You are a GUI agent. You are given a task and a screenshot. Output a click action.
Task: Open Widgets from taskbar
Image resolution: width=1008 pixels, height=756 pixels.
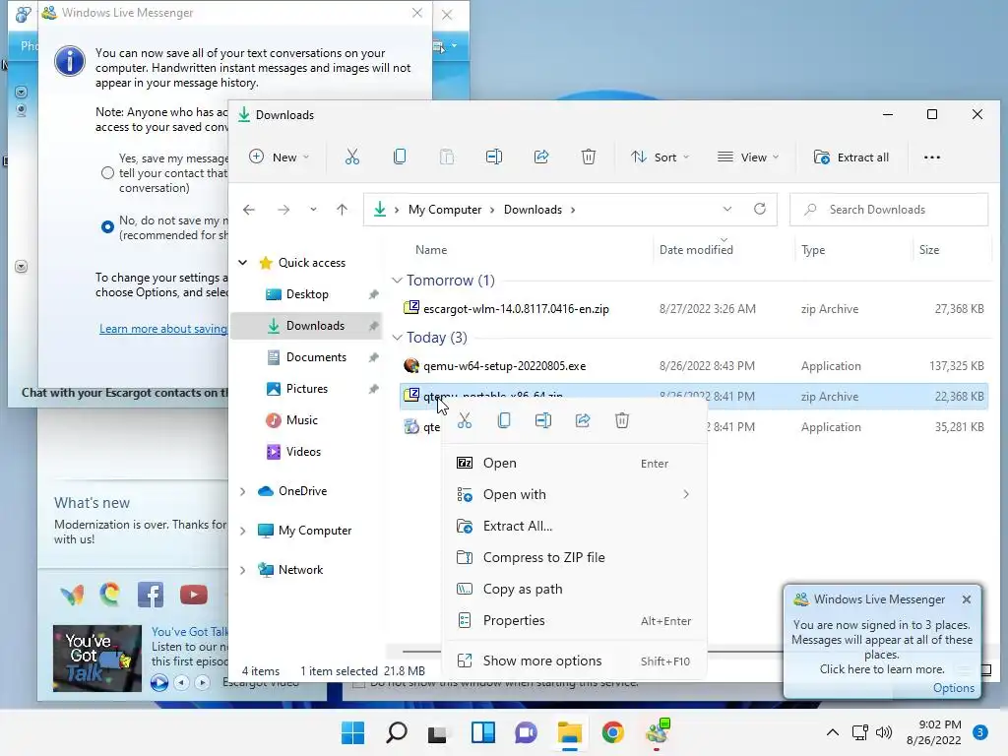[482, 732]
